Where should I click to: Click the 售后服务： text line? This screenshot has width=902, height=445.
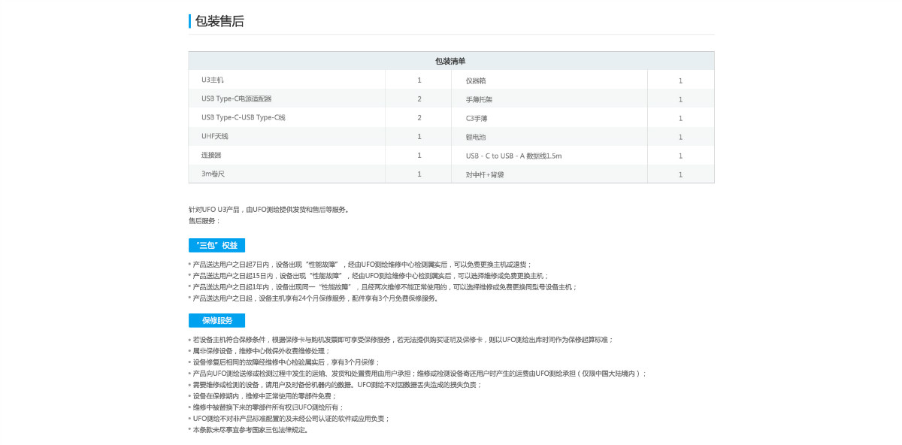click(x=204, y=221)
